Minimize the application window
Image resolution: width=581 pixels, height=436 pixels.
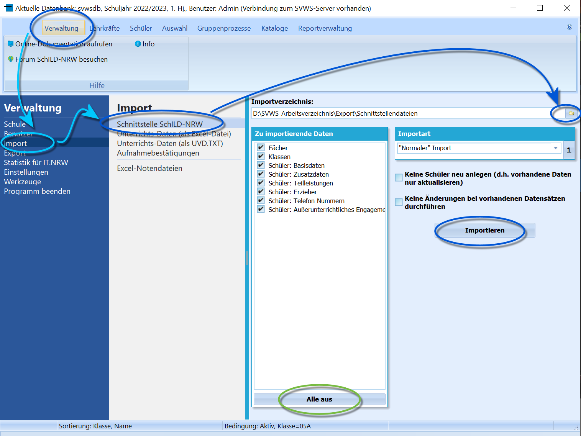(x=513, y=8)
